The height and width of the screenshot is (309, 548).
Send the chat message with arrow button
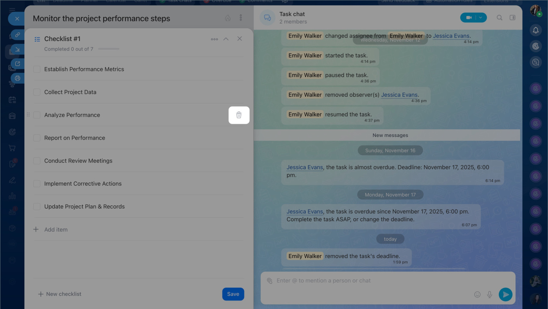click(506, 294)
